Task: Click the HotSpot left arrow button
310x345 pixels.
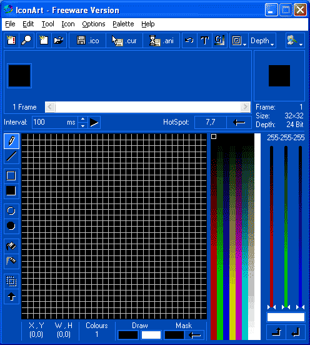Action: click(239, 122)
